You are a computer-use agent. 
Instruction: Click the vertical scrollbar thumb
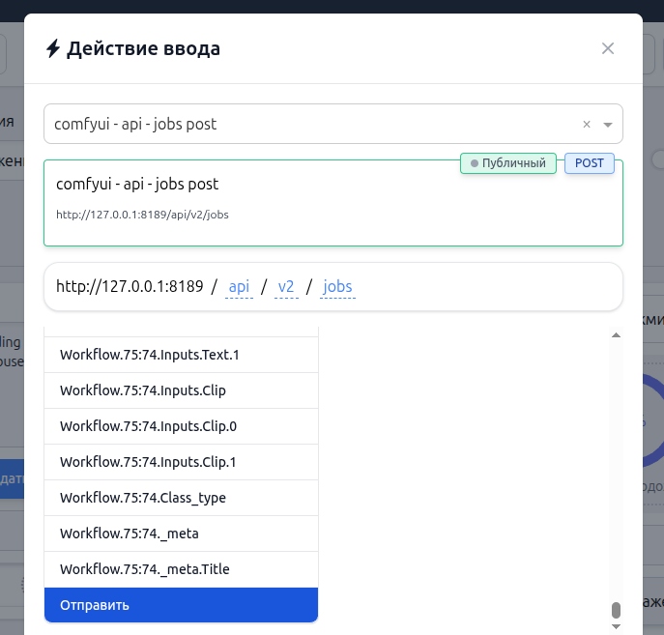[616, 611]
